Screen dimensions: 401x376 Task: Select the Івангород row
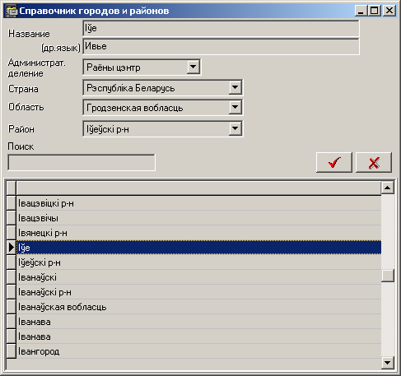pyautogui.click(x=198, y=351)
